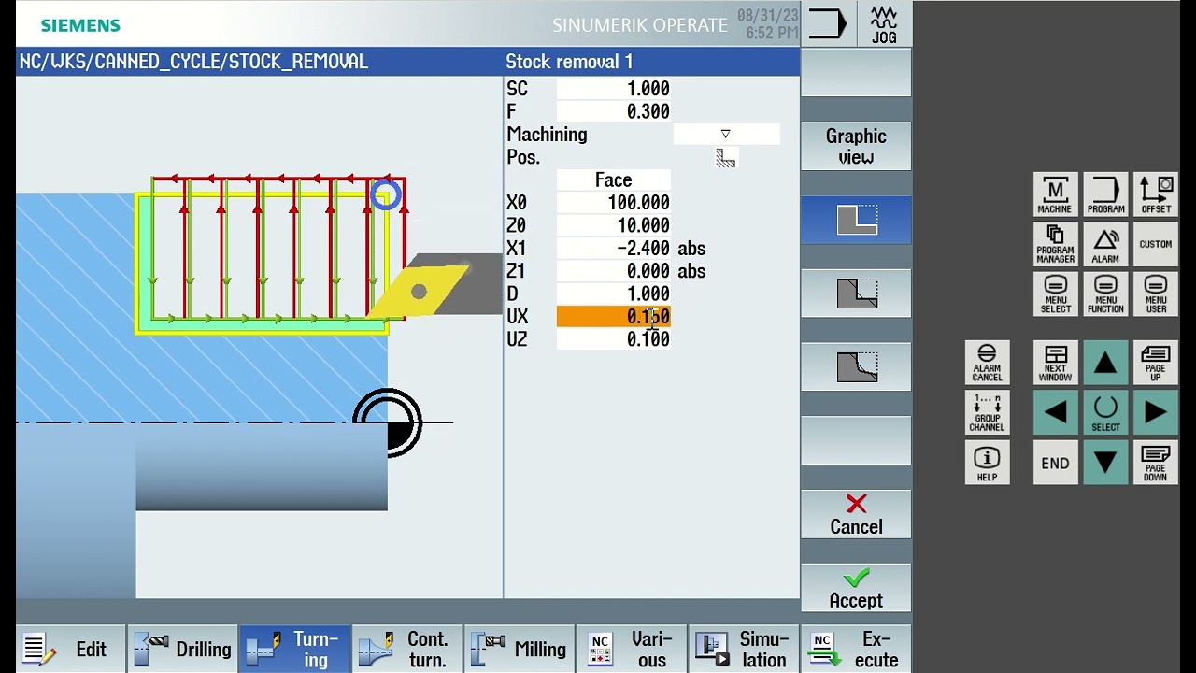This screenshot has height=673, width=1196.
Task: Toggle Z1 abs unit
Action: (x=691, y=271)
